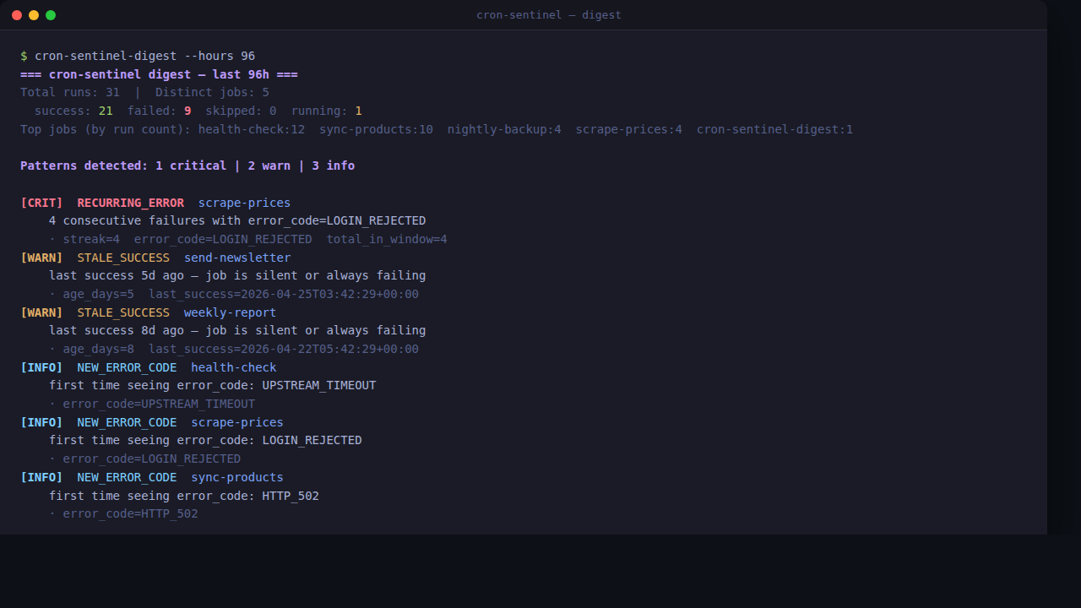Expand the streak=4 detail line
Image resolution: width=1081 pixels, height=608 pixels.
coord(91,239)
